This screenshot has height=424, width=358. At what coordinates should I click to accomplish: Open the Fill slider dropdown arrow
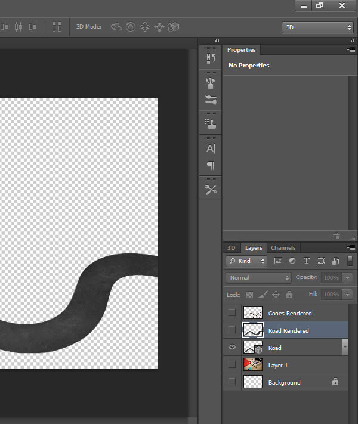click(x=347, y=294)
